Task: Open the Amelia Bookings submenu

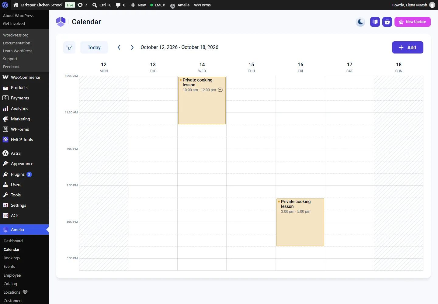Action: (x=12, y=258)
